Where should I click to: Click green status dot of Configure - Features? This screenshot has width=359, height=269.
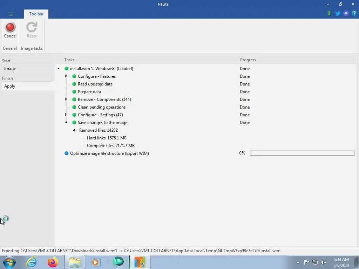[x=74, y=76]
